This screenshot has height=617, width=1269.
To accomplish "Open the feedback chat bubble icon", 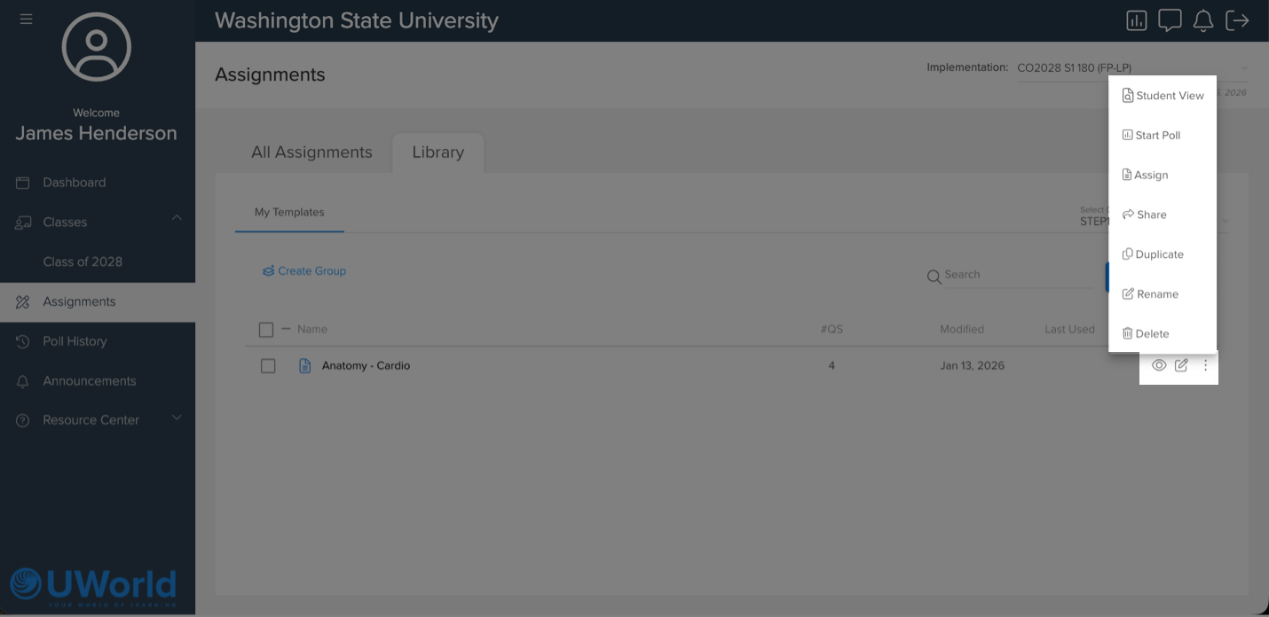I will (1170, 20).
